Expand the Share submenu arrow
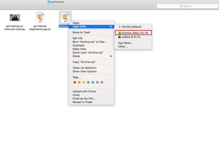 coord(111,56)
